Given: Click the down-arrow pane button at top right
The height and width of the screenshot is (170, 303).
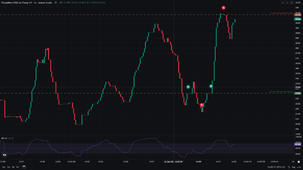Looking at the screenshot, I should (283, 3).
